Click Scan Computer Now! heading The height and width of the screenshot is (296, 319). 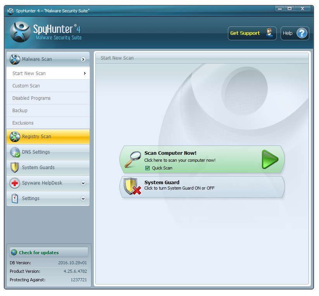click(170, 153)
